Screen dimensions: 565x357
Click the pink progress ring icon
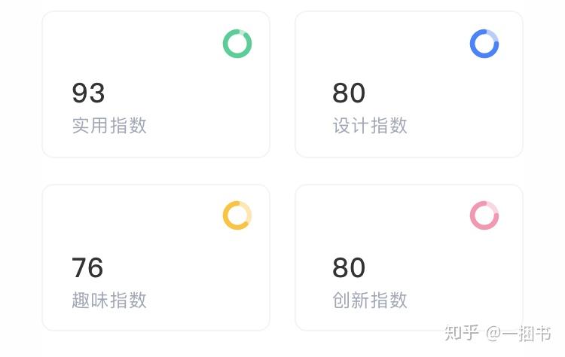tap(484, 215)
